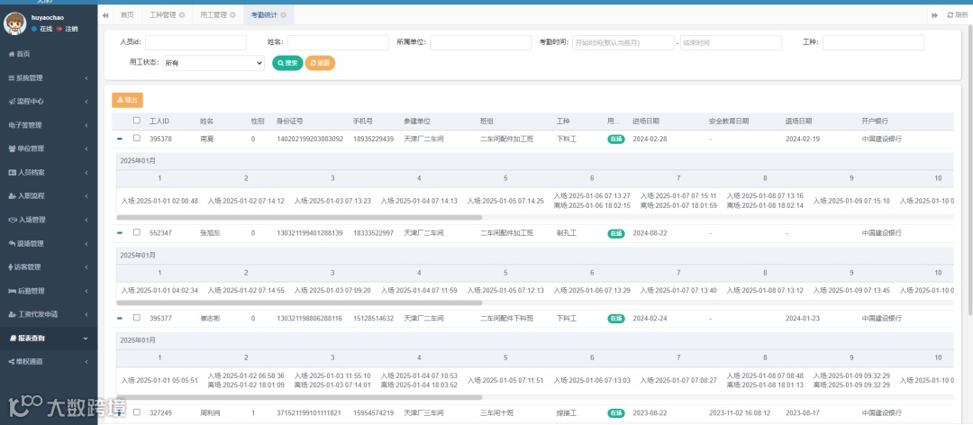The width and height of the screenshot is (973, 425).
Task: Open 访客管理 in the sidebar
Action: 49,267
